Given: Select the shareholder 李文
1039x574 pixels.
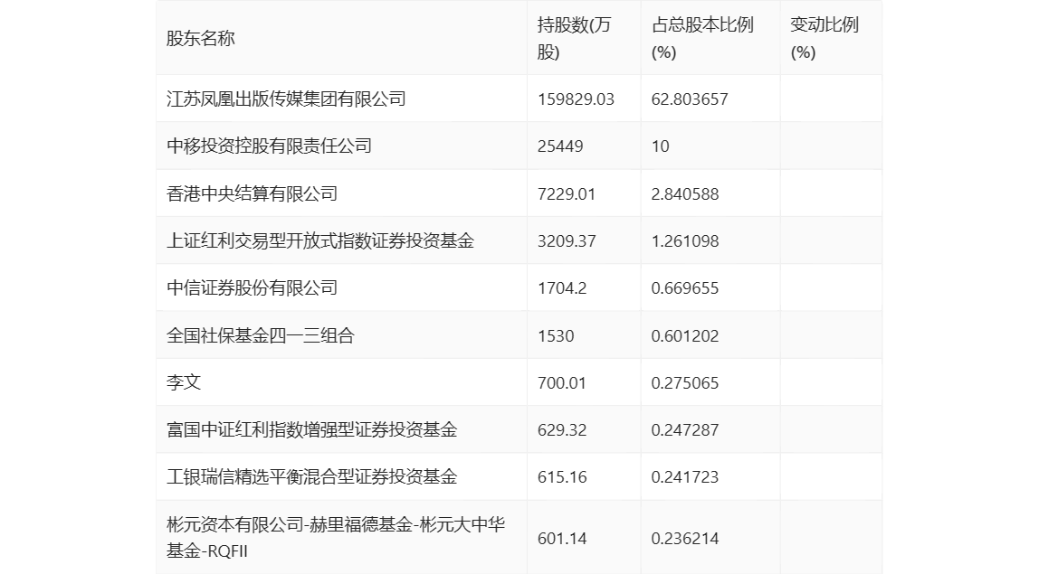Looking at the screenshot, I should (184, 383).
